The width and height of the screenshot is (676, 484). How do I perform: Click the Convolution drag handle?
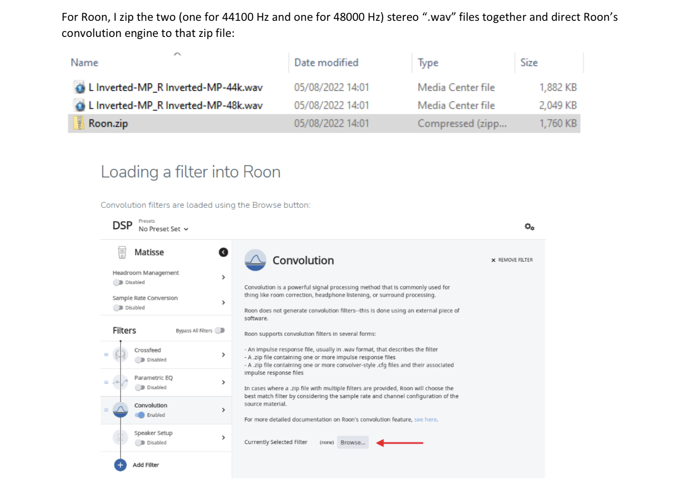pyautogui.click(x=106, y=410)
